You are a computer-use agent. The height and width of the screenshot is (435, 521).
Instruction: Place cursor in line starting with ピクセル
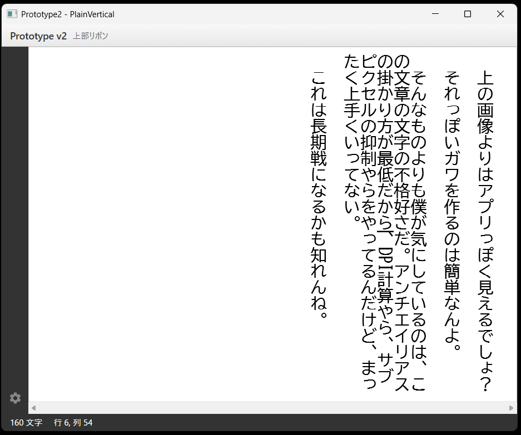click(369, 167)
